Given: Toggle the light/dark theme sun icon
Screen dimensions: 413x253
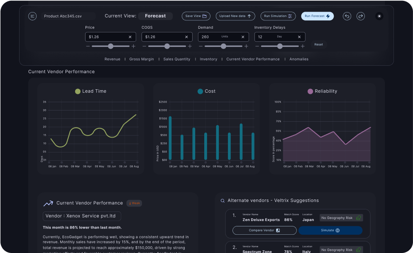Looking at the screenshot, I should (x=379, y=16).
